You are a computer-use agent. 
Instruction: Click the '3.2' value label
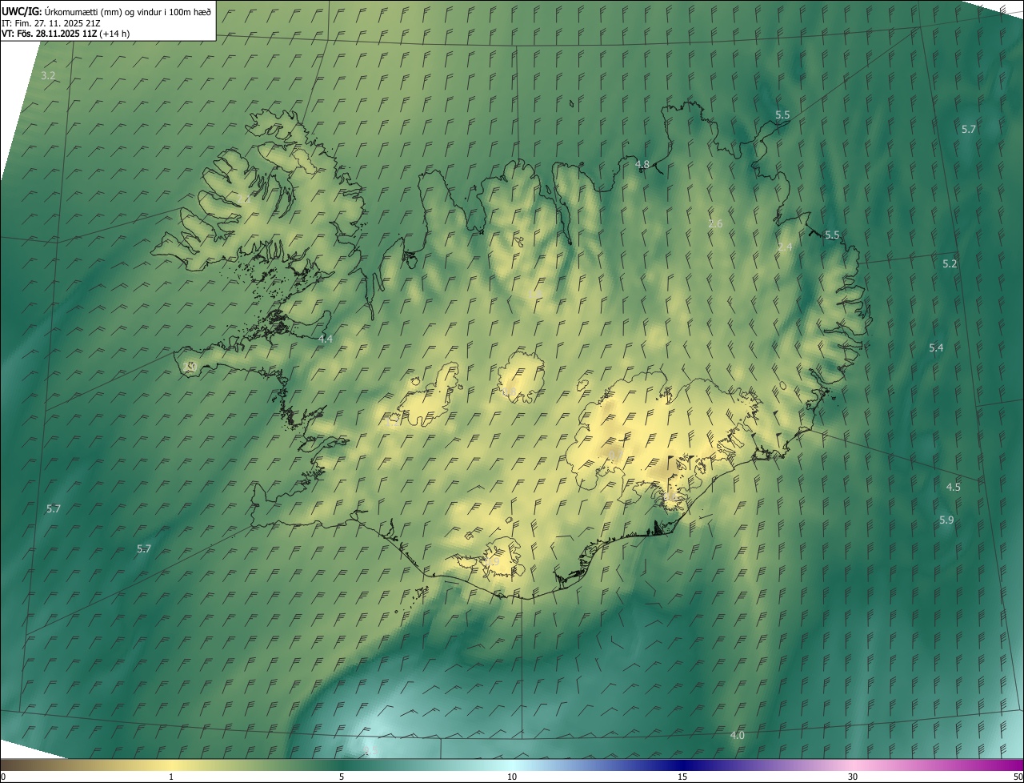pos(48,76)
